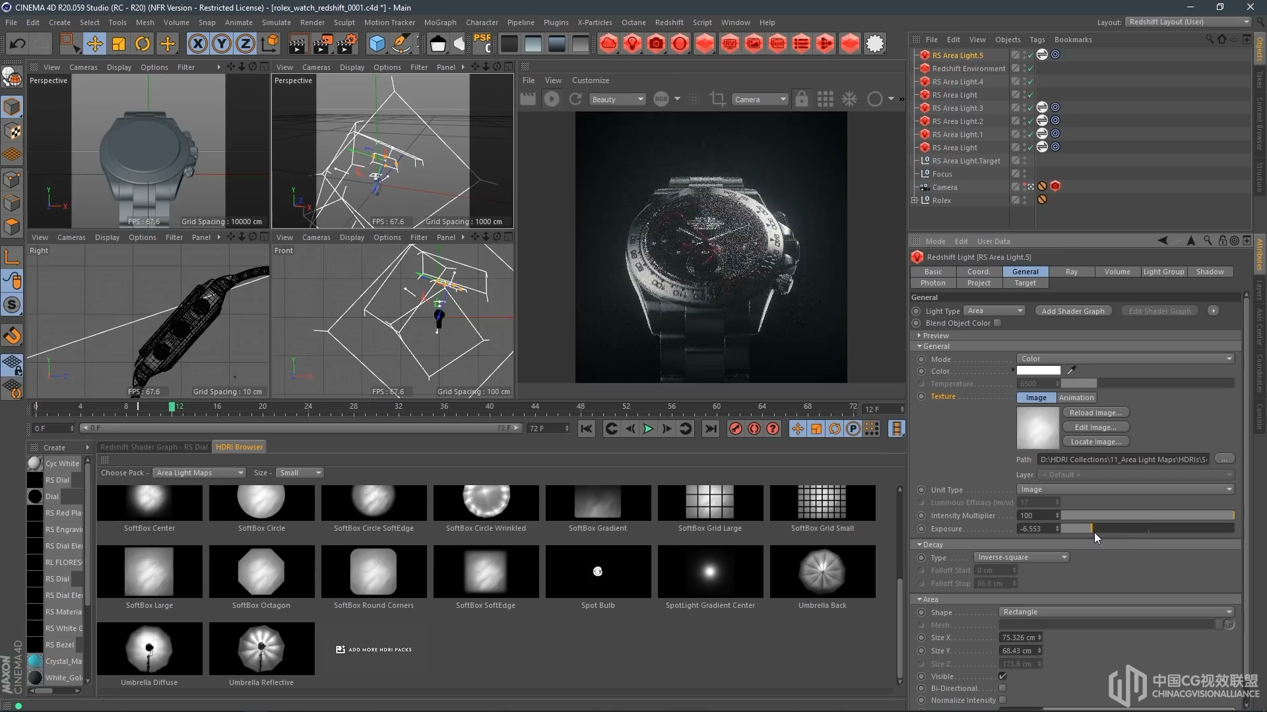This screenshot has width=1267, height=712.
Task: Click the Size X input field
Action: pos(1021,638)
